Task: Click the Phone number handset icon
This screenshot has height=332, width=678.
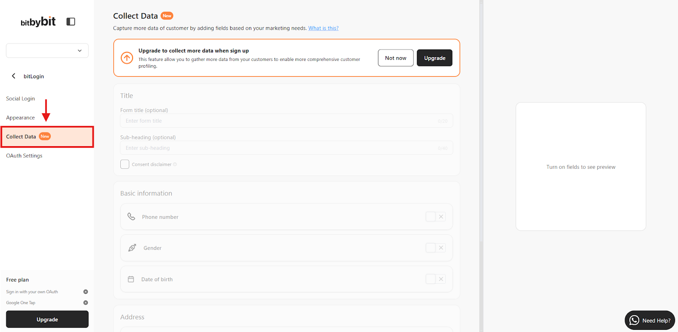Action: coord(131,217)
